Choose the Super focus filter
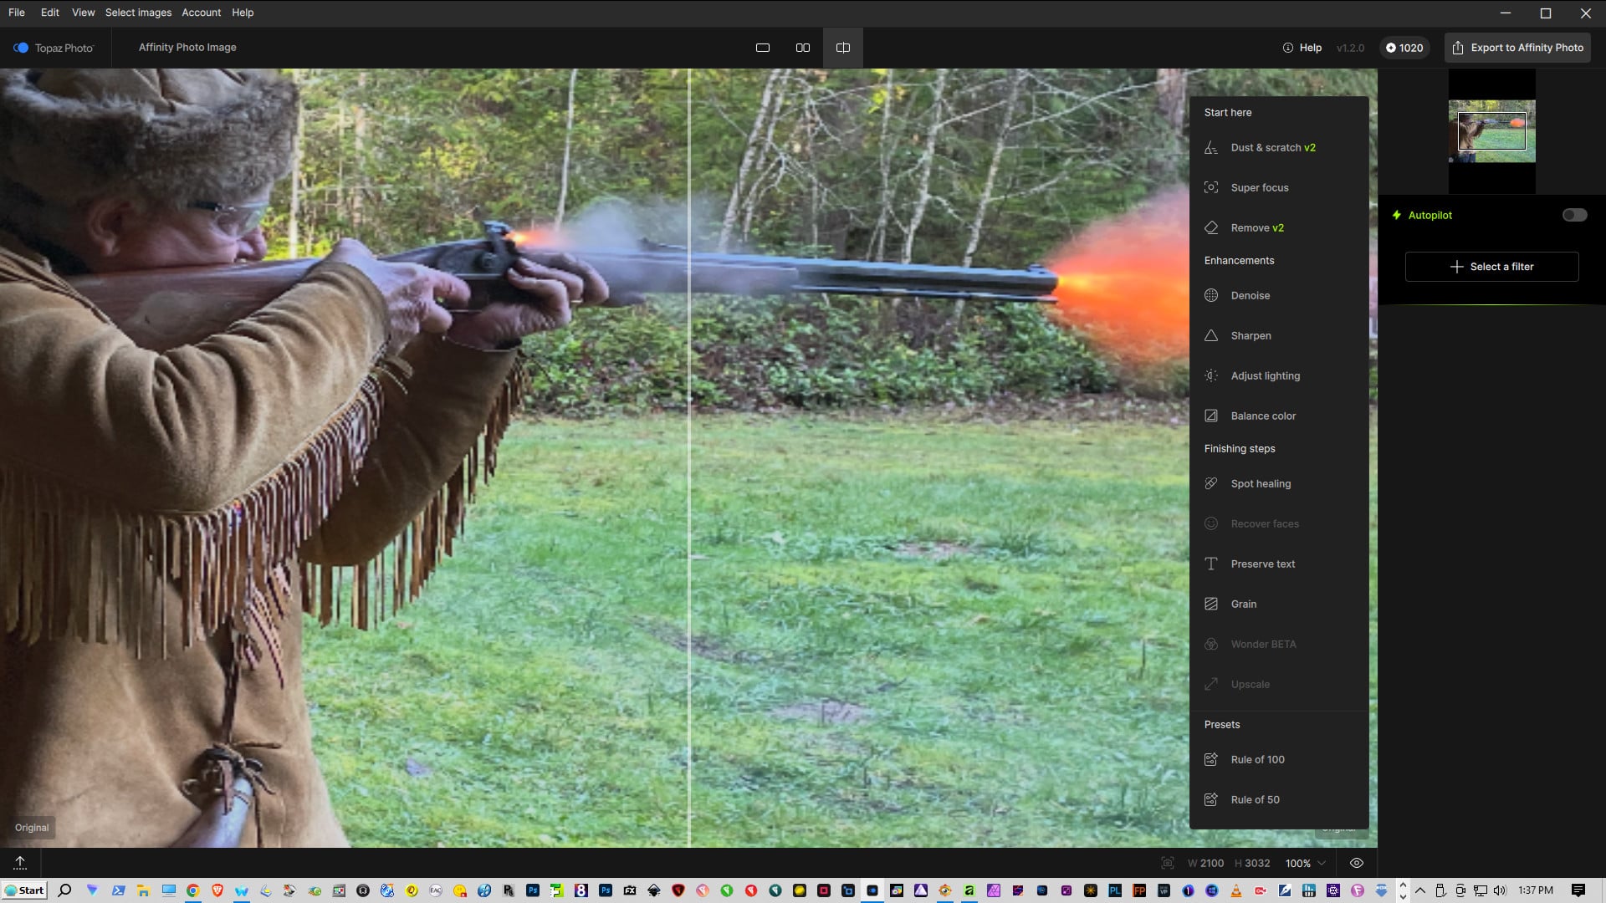The image size is (1606, 903). pos(1259,188)
